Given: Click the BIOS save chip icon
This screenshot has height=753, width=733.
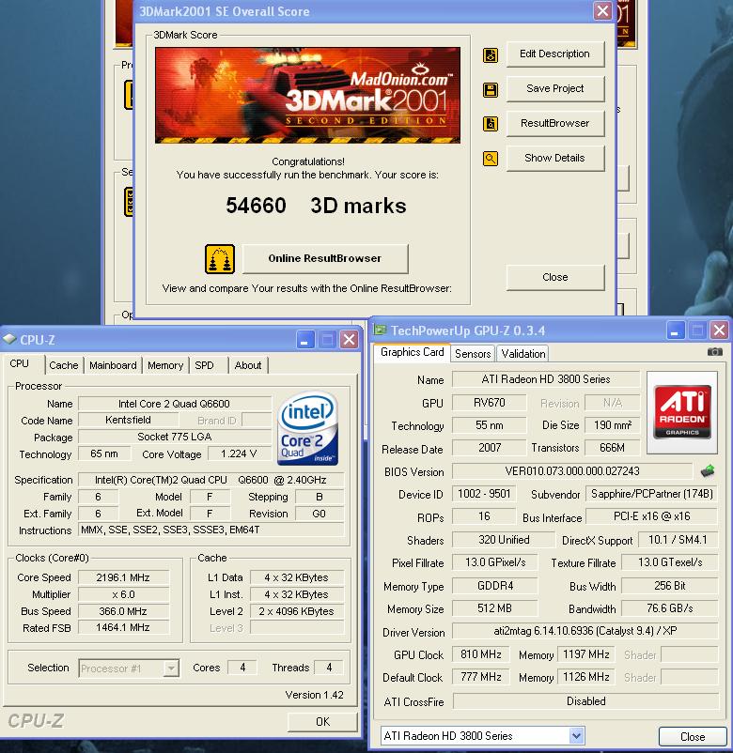Looking at the screenshot, I should (x=708, y=471).
